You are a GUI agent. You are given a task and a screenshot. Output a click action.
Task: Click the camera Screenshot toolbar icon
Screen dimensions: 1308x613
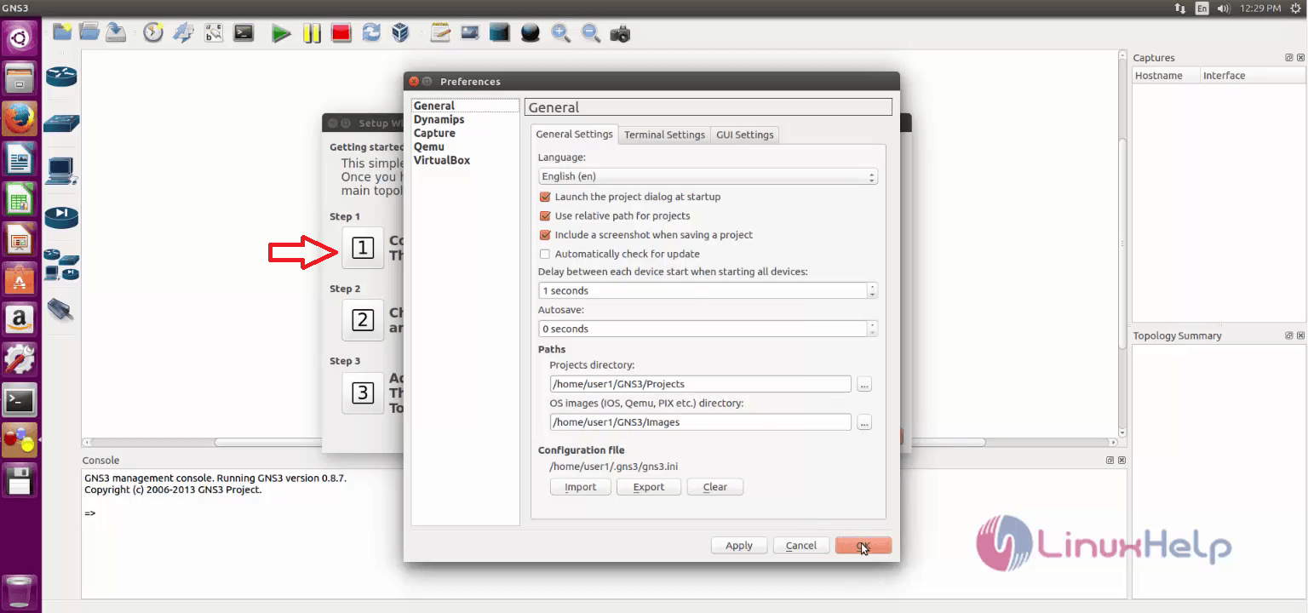click(620, 34)
